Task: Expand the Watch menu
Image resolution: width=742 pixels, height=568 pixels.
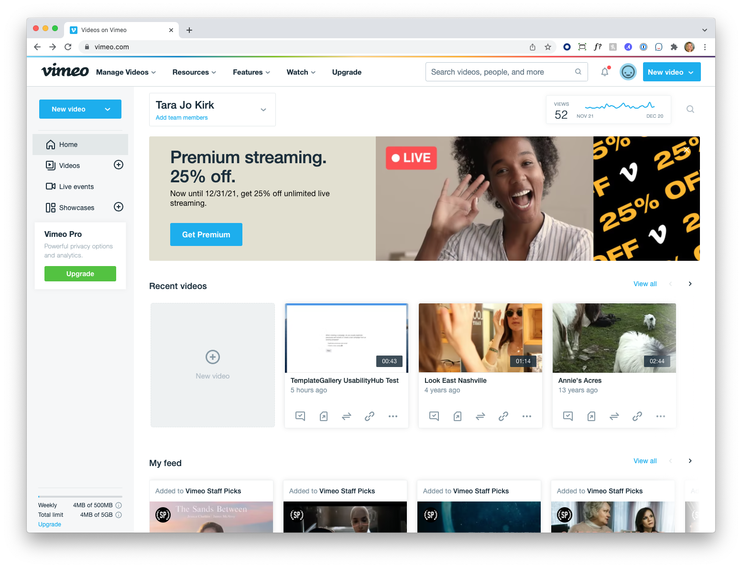Action: click(x=301, y=72)
